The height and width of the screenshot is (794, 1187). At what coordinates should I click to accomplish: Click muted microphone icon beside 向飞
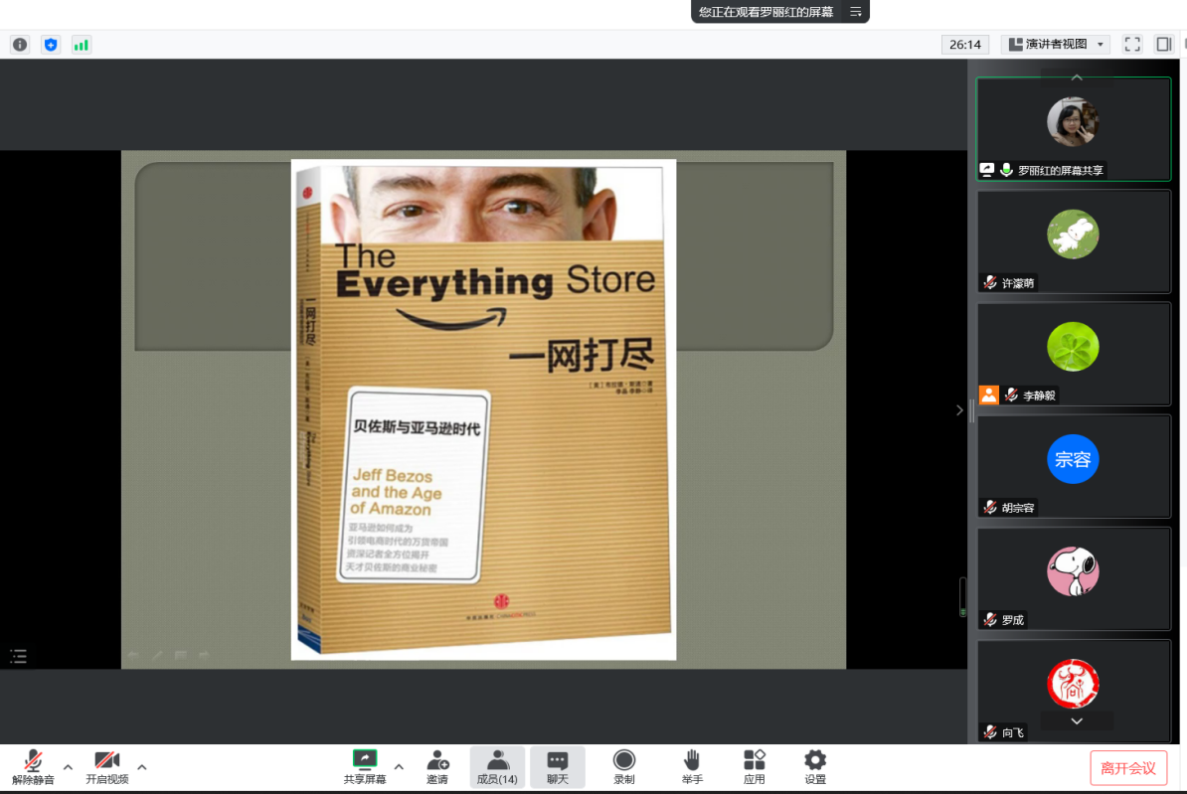[x=990, y=732]
